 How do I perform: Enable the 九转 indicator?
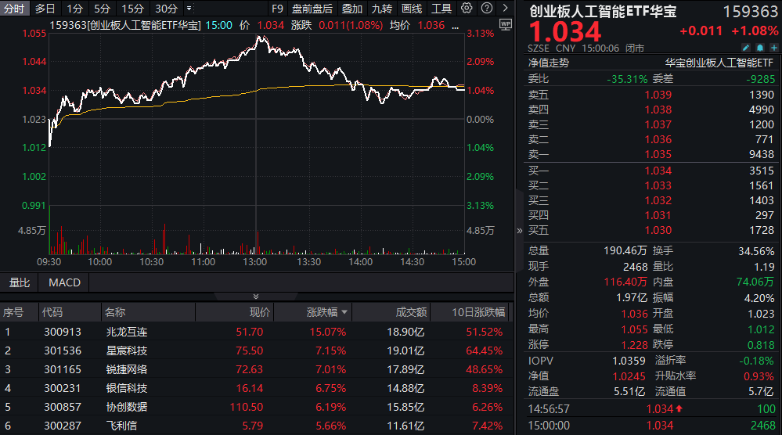click(x=381, y=9)
